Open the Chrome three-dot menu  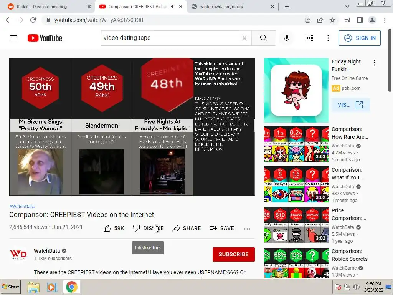click(x=385, y=20)
